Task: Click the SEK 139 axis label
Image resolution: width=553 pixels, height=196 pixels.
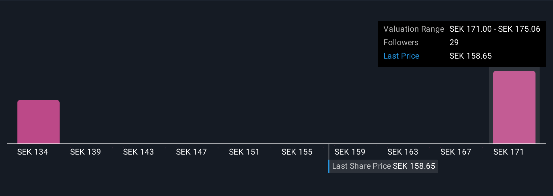Action: (86, 152)
